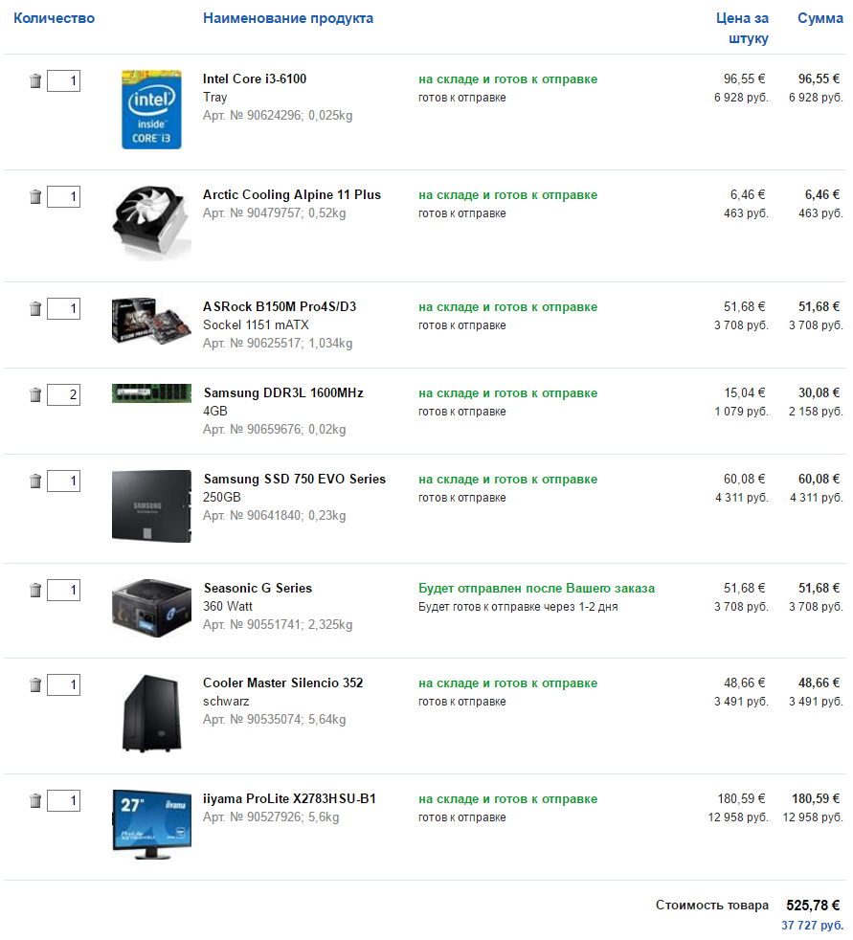Delete Samsung SSD 750 EVO from cart
The image size is (853, 940).
coord(35,481)
